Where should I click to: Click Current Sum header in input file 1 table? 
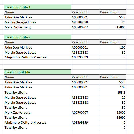click(113, 12)
